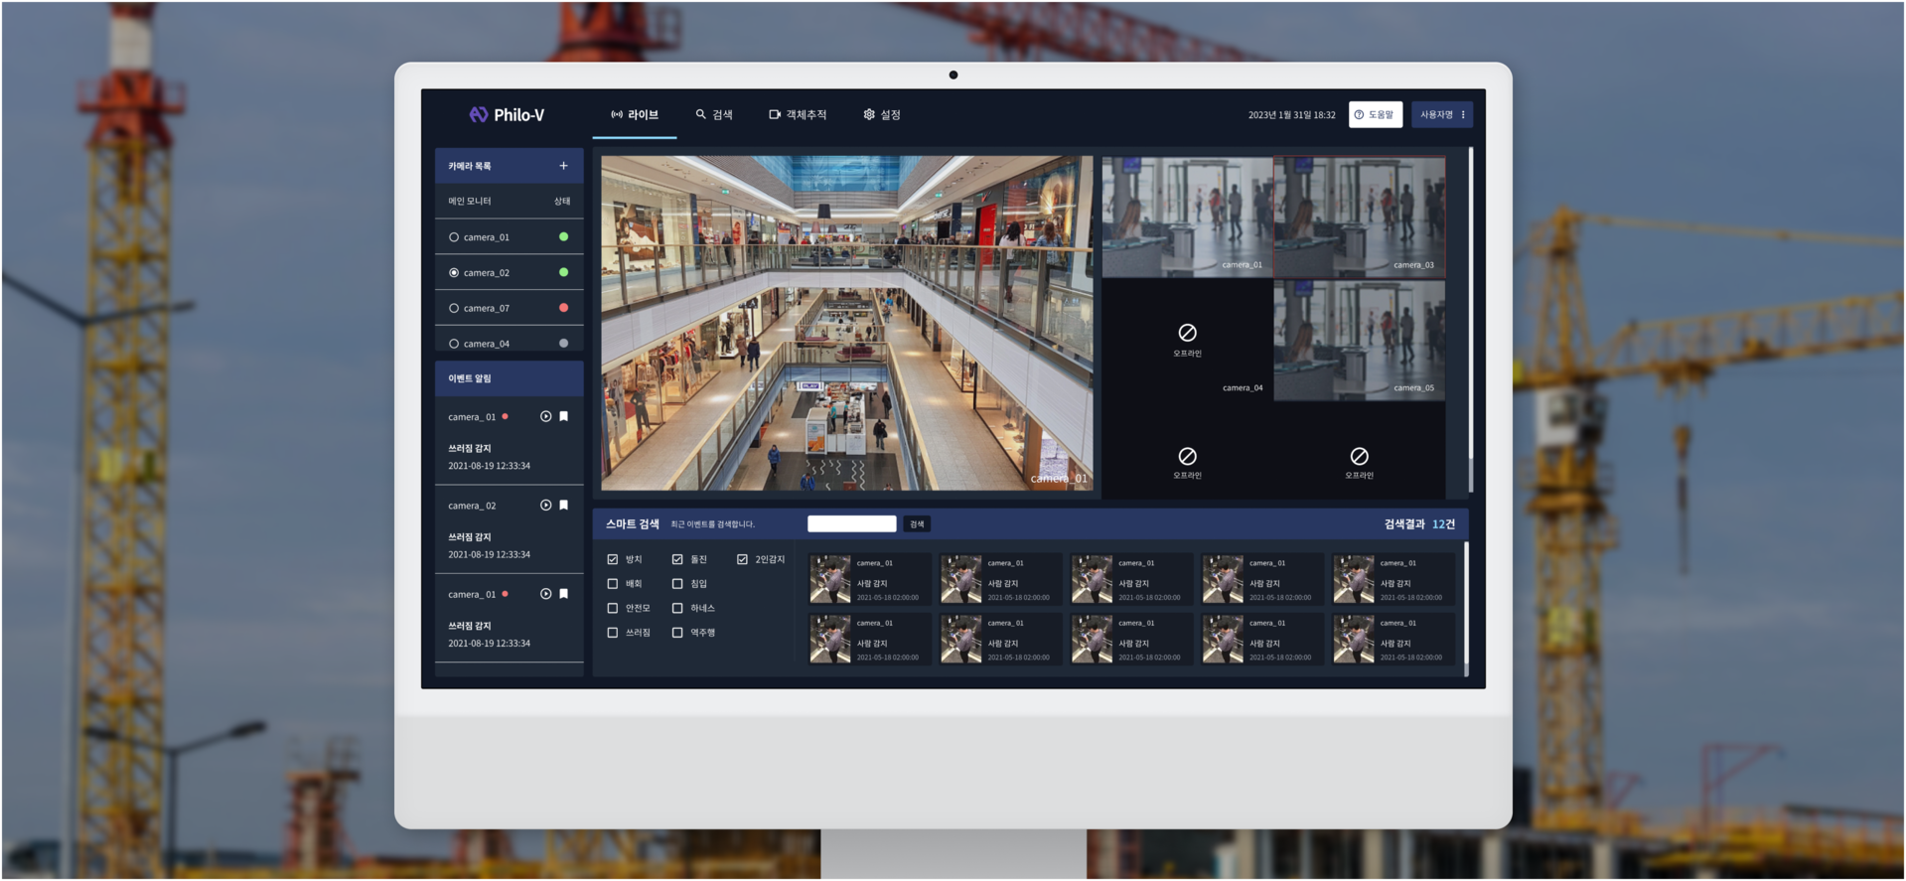This screenshot has width=1906, height=881.
Task: Select the camera_03 video tile
Action: (x=1360, y=217)
